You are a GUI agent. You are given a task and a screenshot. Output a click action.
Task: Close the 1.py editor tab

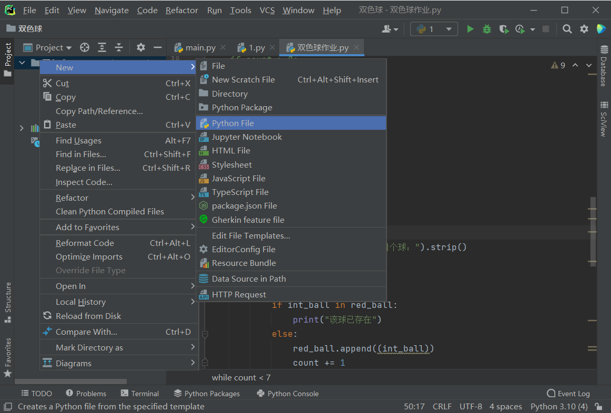[272, 47]
